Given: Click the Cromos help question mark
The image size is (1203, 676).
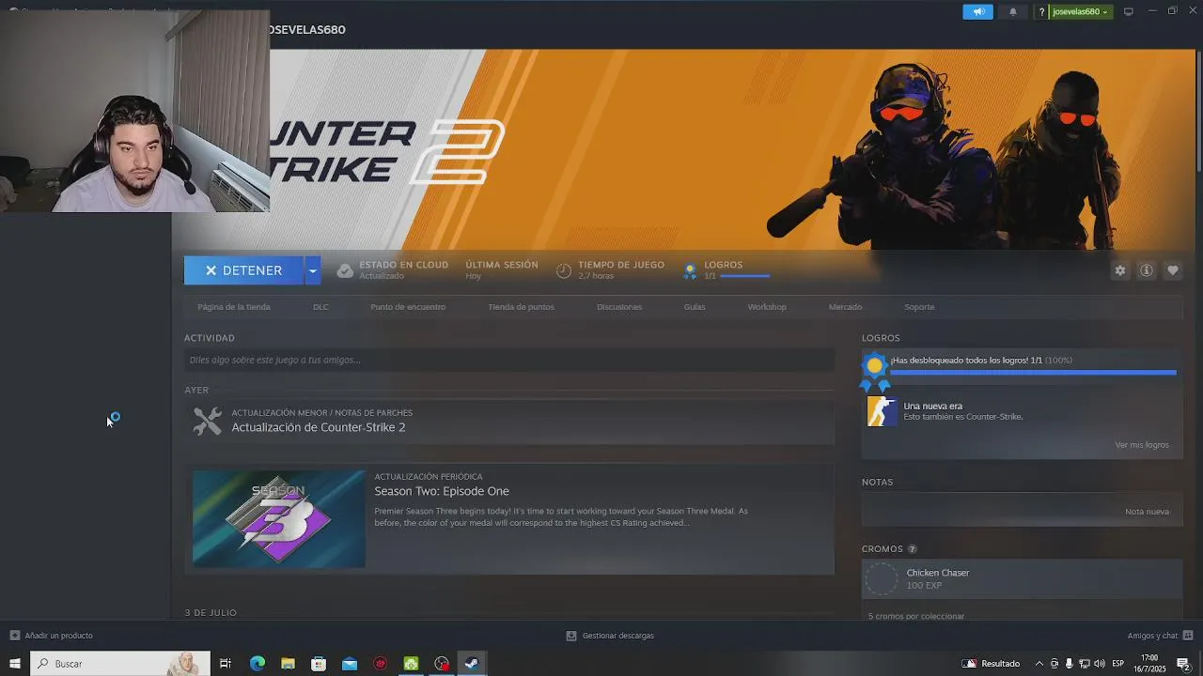Looking at the screenshot, I should [912, 549].
